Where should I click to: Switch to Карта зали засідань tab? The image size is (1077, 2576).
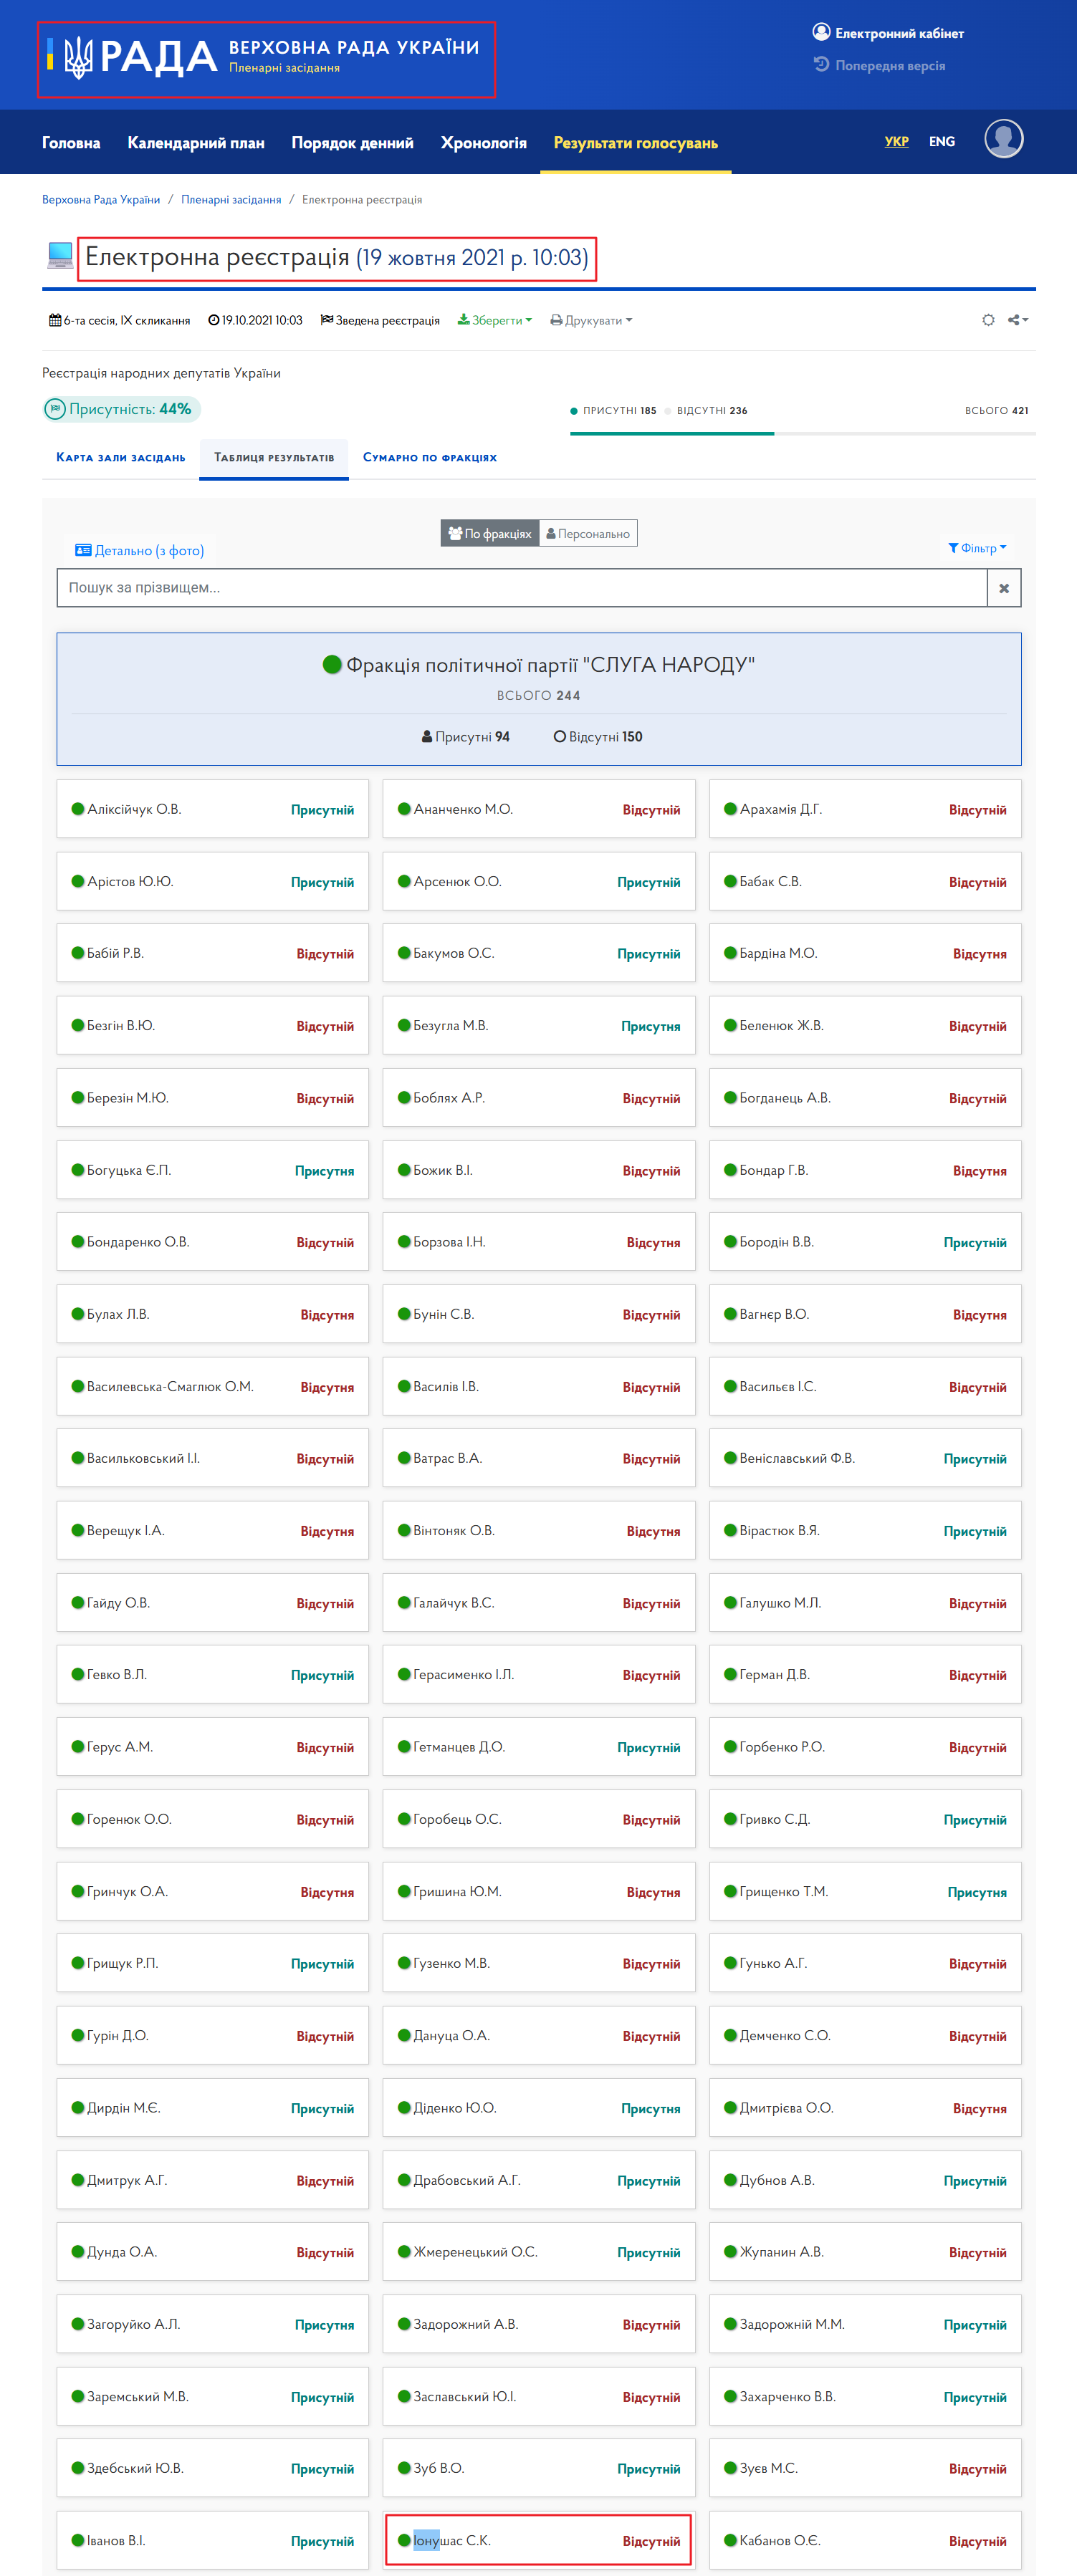(x=121, y=458)
